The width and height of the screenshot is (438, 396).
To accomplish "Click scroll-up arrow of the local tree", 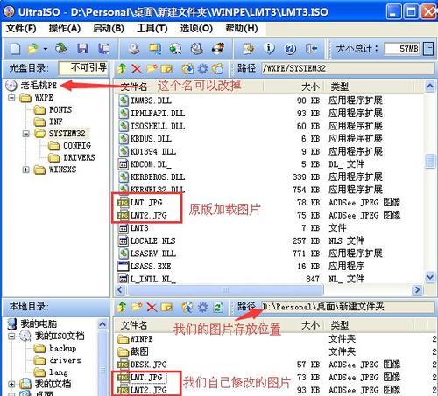I will click(102, 324).
